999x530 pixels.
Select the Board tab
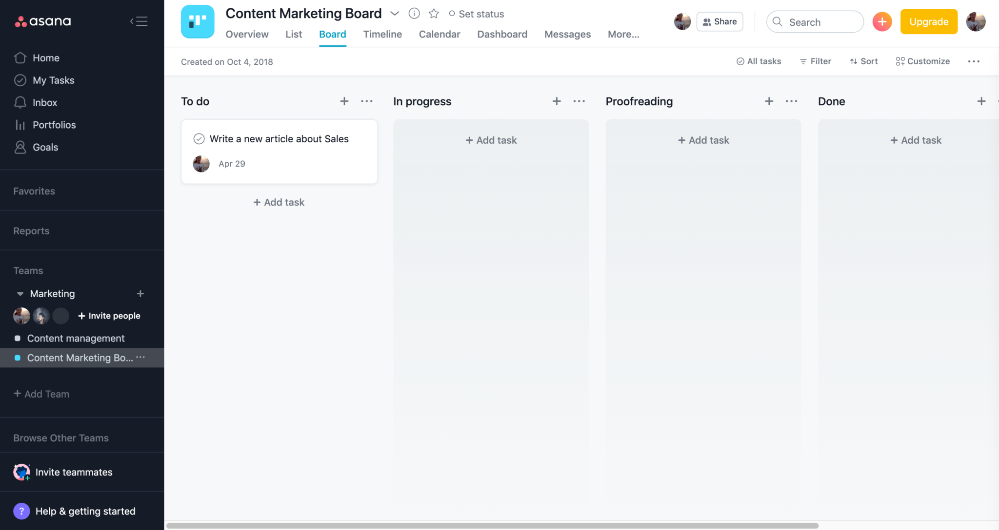click(333, 35)
